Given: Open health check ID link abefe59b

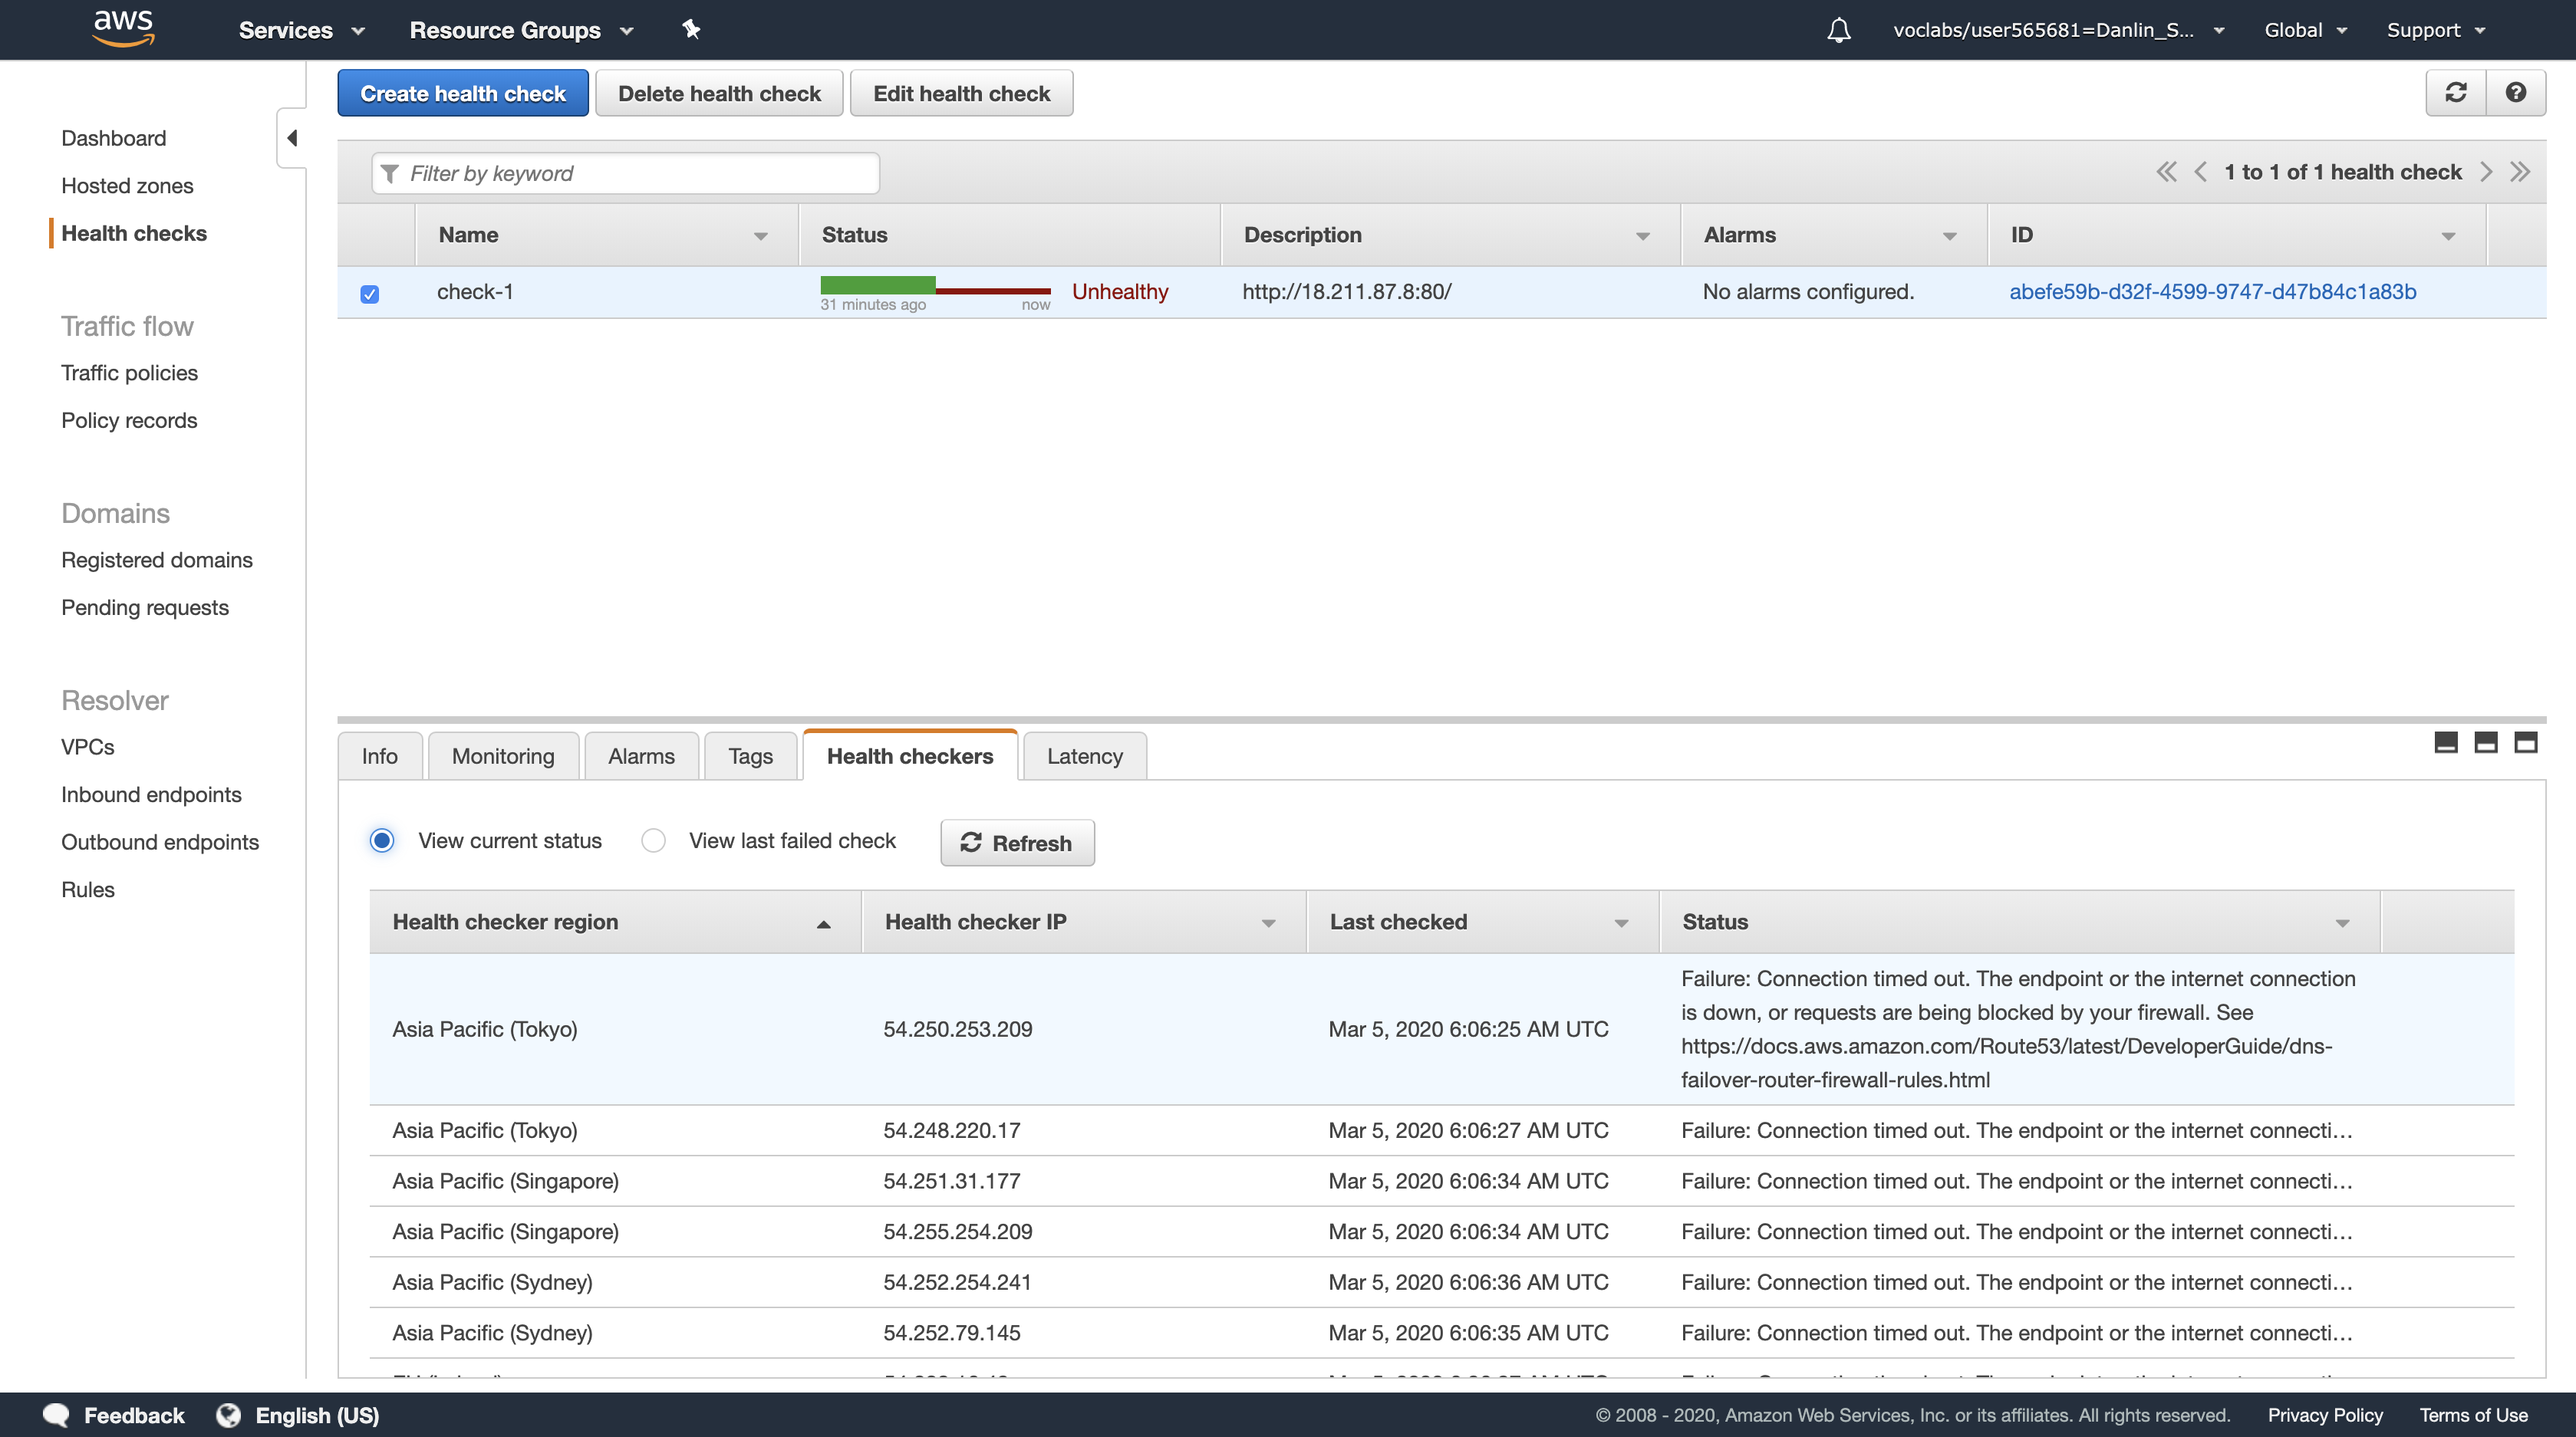Looking at the screenshot, I should [x=2212, y=292].
